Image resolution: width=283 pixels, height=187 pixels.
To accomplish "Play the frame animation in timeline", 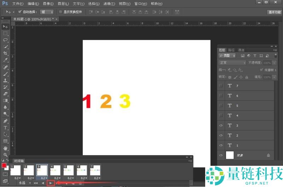I will pyautogui.click(x=51, y=183).
